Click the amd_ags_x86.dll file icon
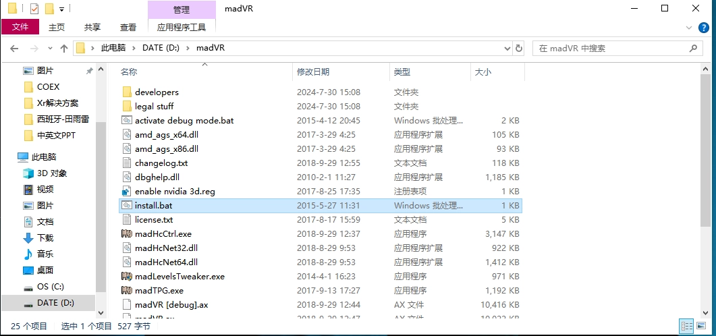The image size is (716, 336). pos(127,149)
